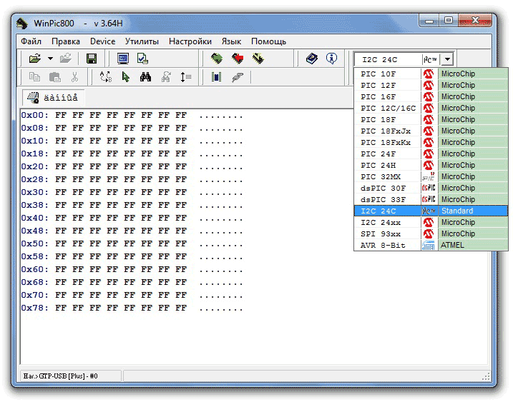Click the grey connector plug icon
The height and width of the screenshot is (402, 513).
pos(238,77)
